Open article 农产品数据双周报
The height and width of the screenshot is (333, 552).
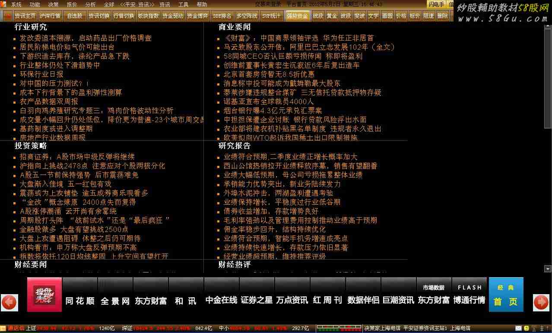point(49,101)
